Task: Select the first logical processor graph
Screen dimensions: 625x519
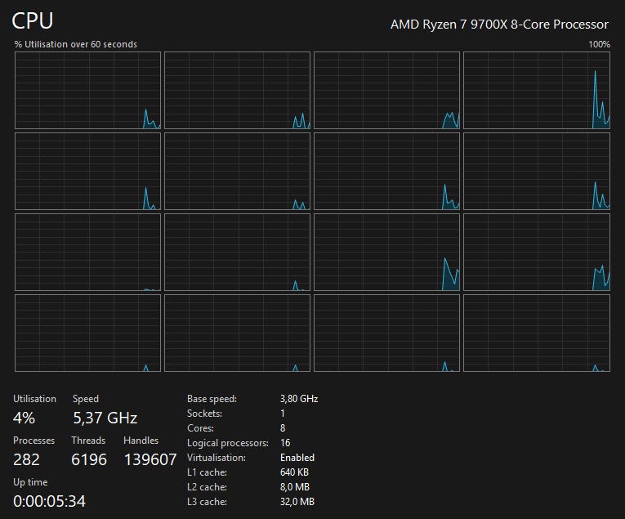Action: 87,90
